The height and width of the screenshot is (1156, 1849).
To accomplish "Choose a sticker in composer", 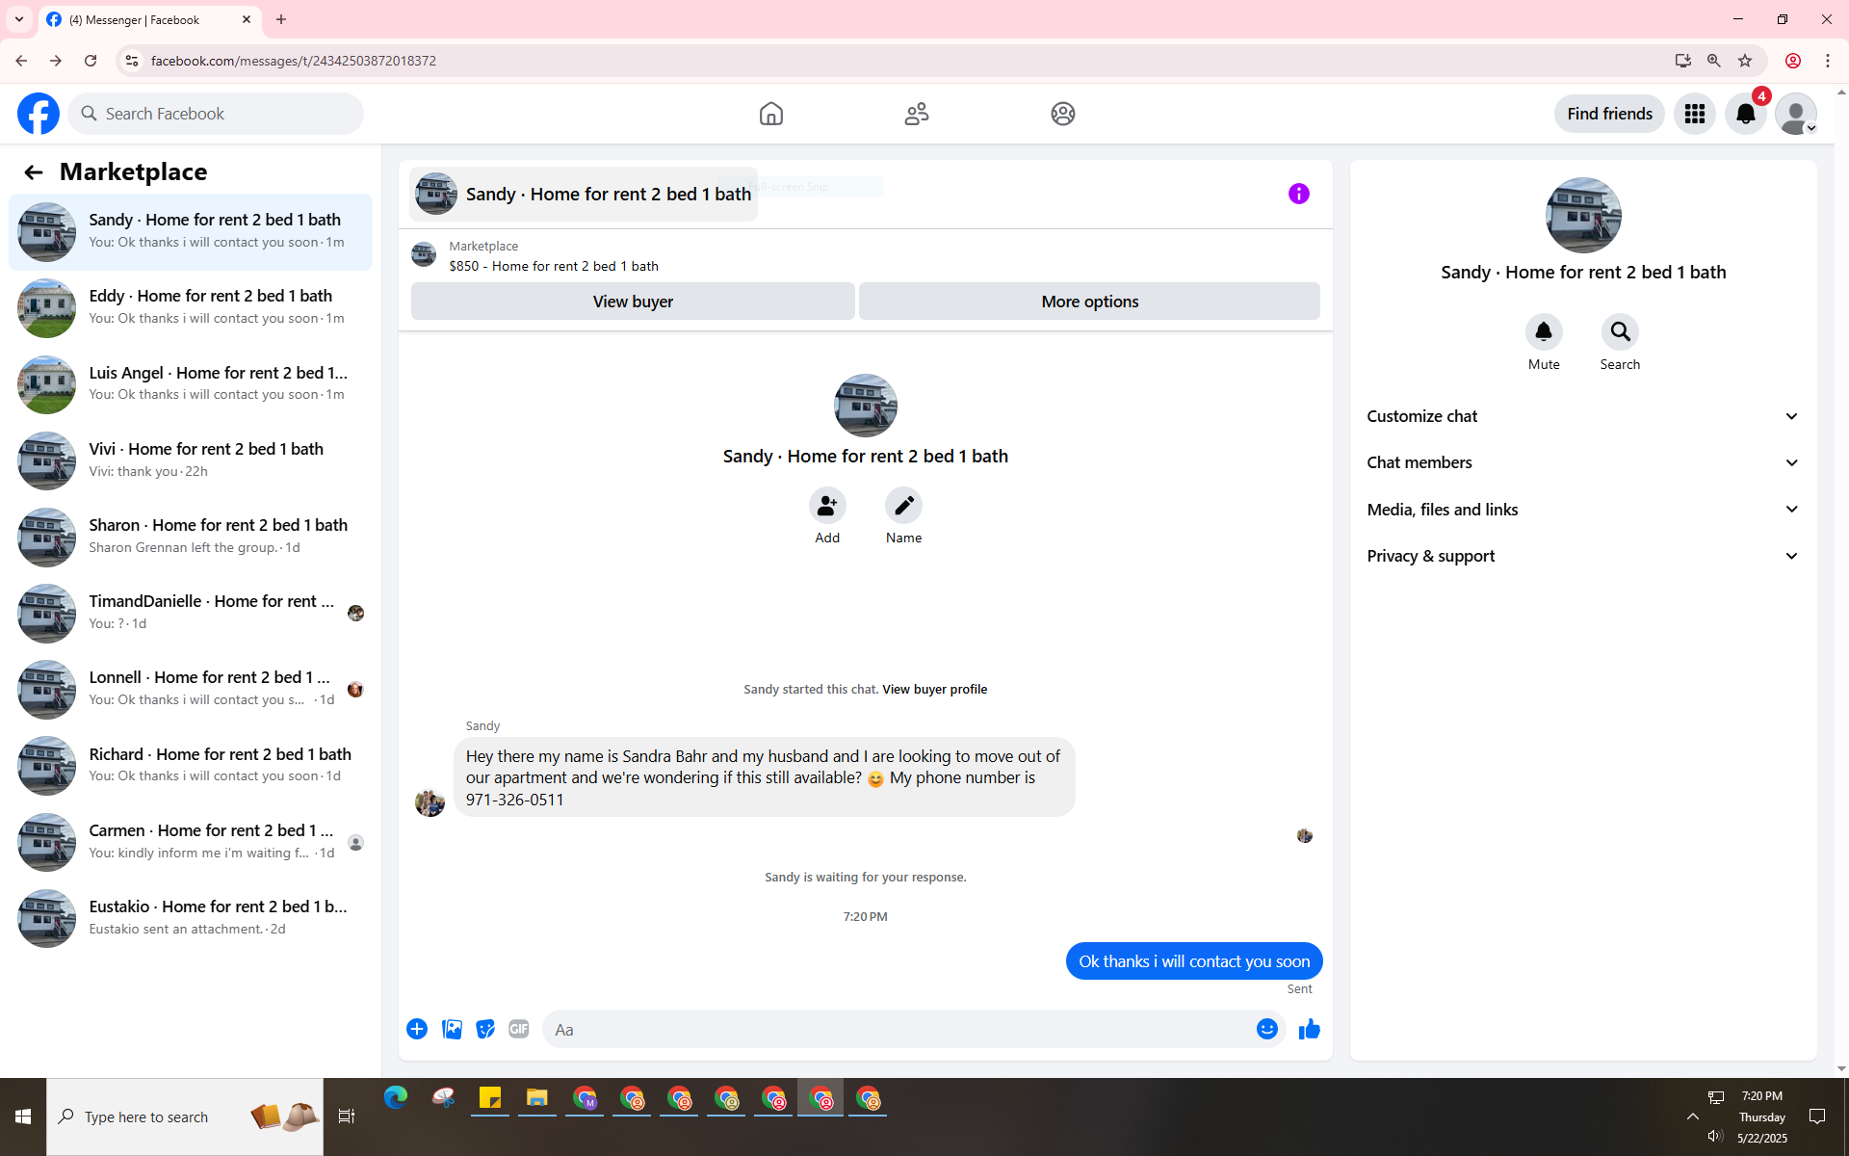I will (485, 1029).
